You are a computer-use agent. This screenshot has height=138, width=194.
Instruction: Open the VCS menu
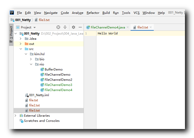coord(136,13)
